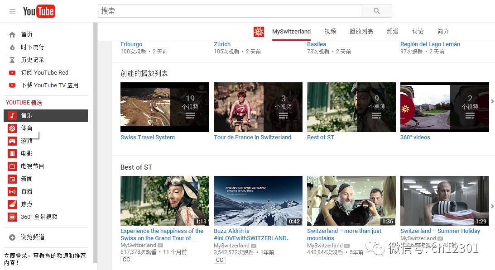This screenshot has height=270, width=495.
Task: Click the basketball icon for 体育
Action: pyautogui.click(x=12, y=128)
